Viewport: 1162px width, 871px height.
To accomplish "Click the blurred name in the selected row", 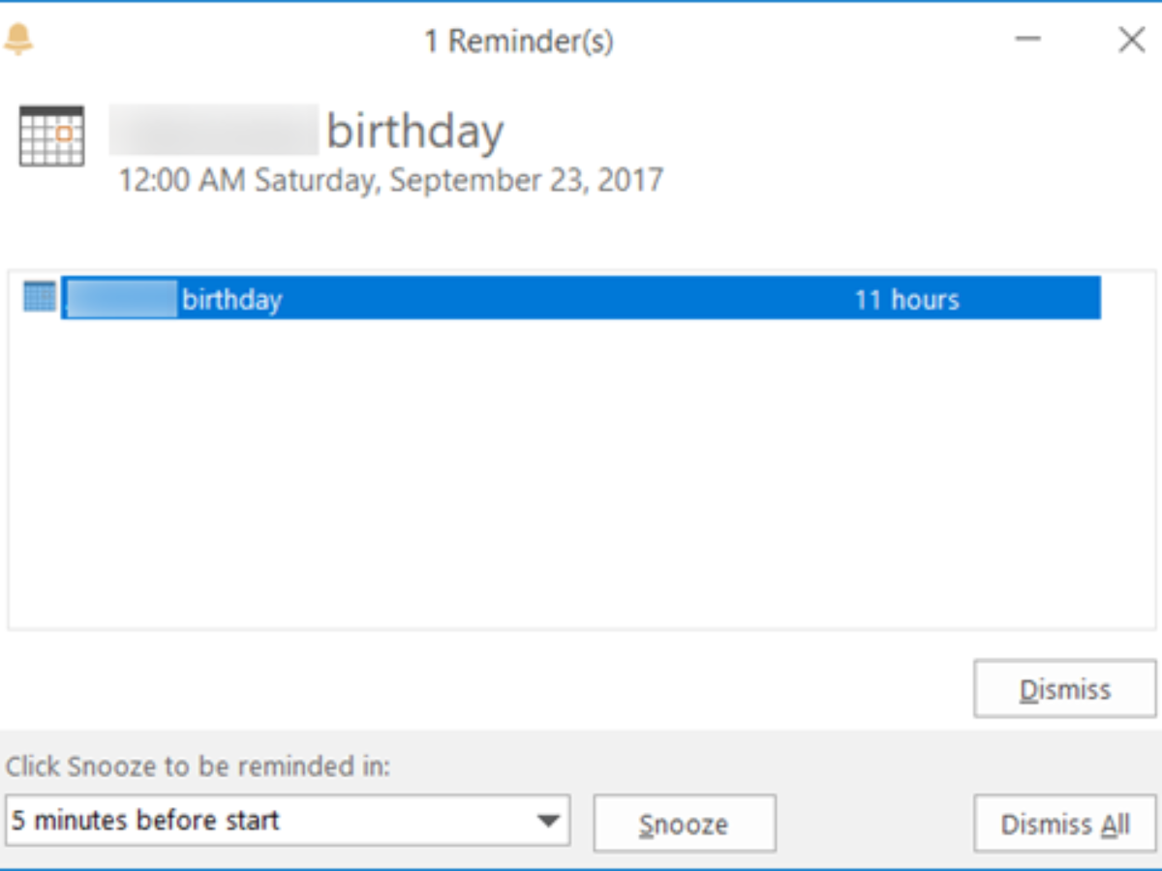I will tap(121, 299).
